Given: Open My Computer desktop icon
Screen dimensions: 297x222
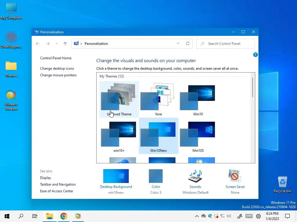Looking at the screenshot, I should (11, 11).
